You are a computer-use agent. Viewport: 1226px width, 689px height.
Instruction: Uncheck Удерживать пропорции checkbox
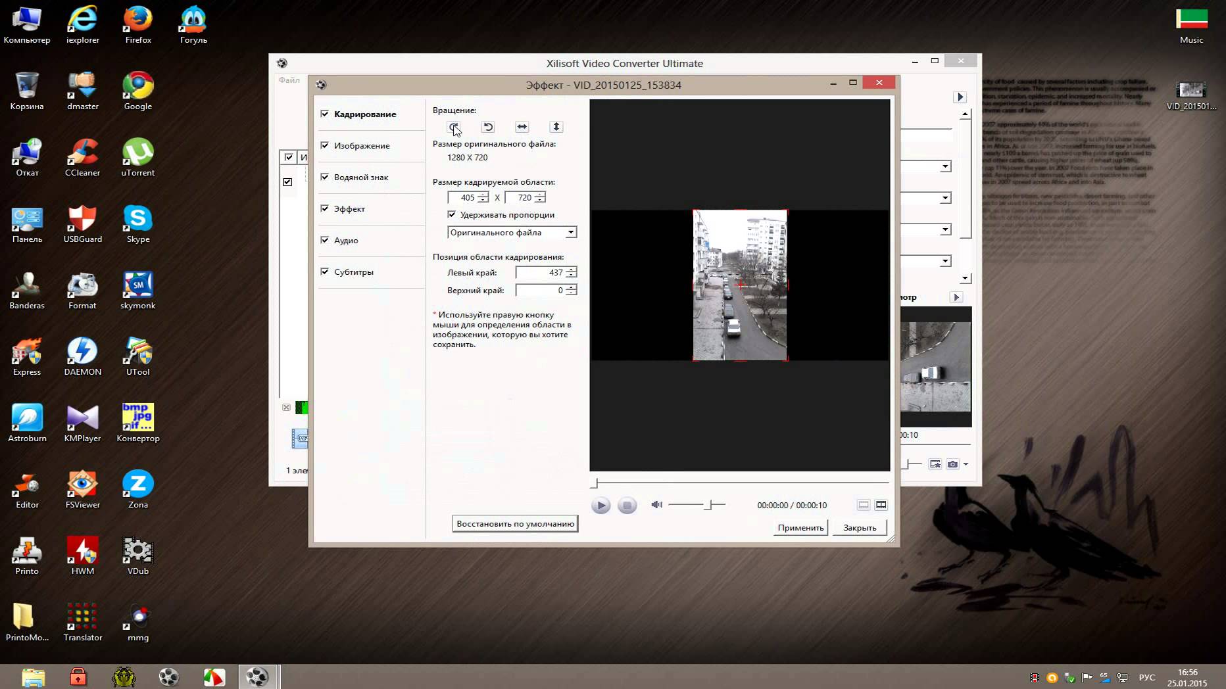tap(451, 214)
